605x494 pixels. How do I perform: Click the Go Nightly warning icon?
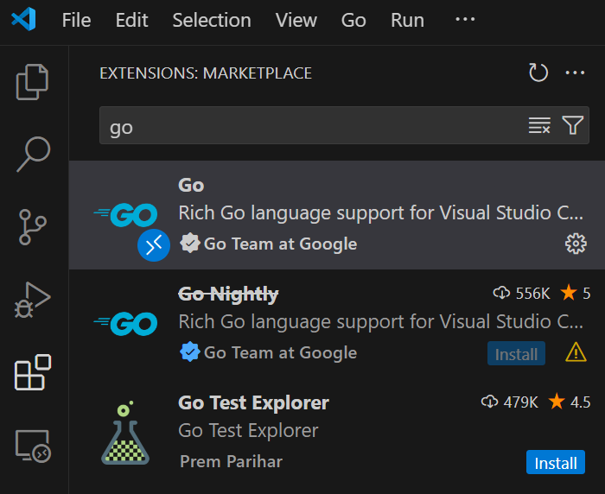(x=576, y=352)
